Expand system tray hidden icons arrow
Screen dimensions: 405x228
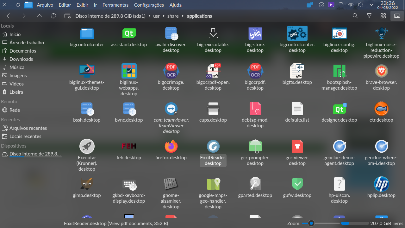point(371,5)
